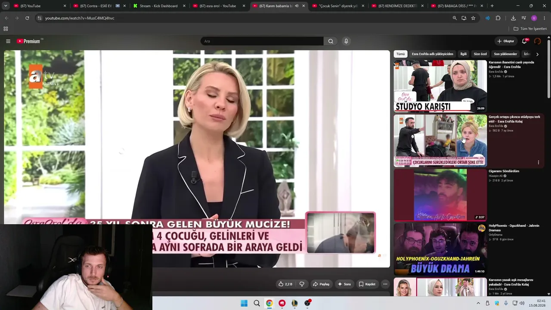
Task: Start voice search with the microphone icon
Action: tap(346, 41)
